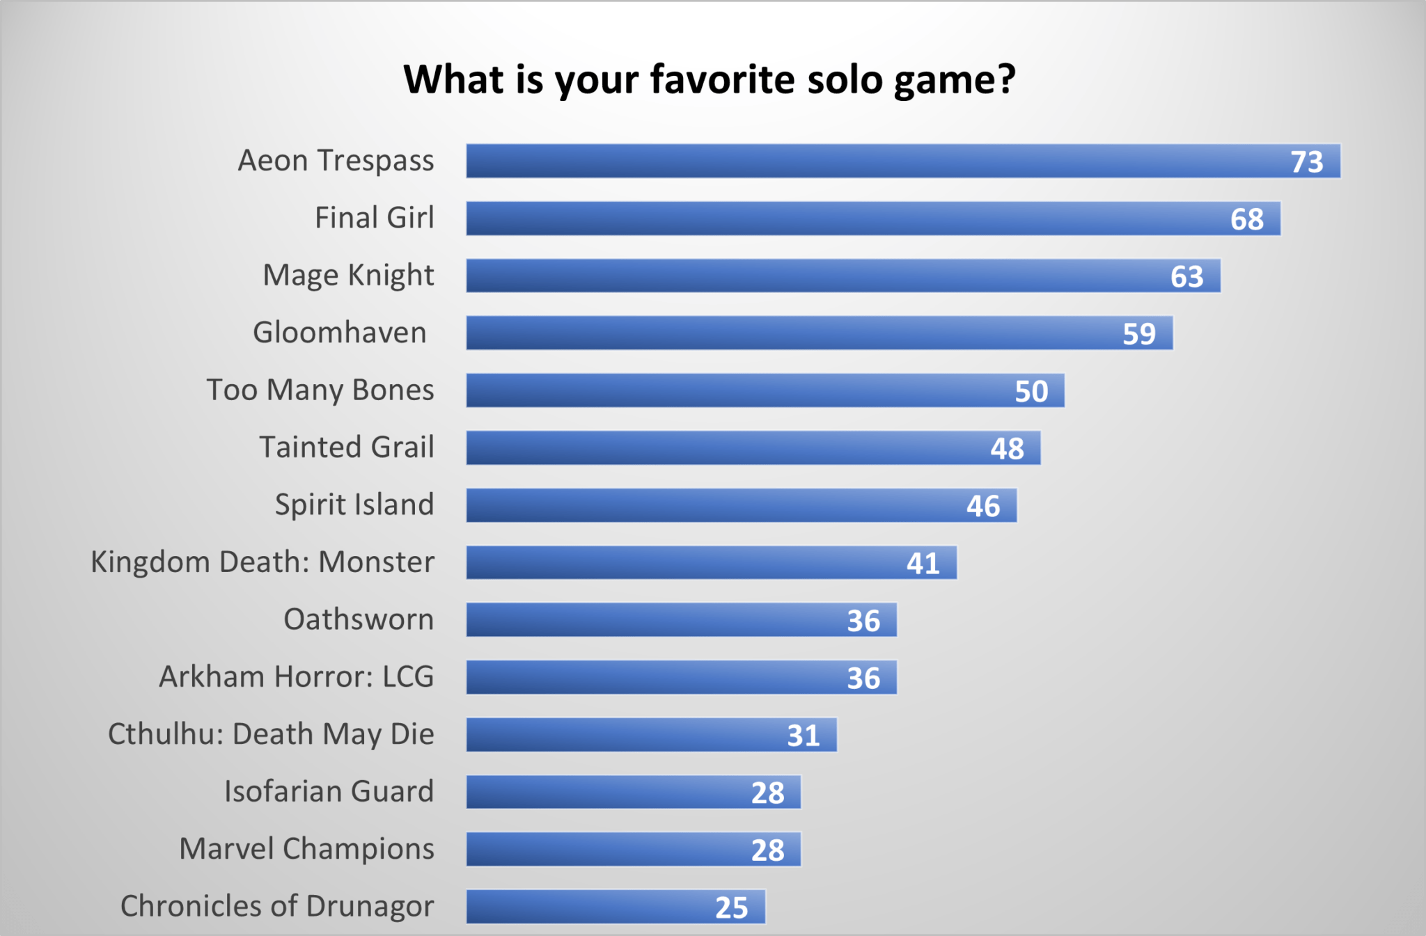Select the data label 59
The height and width of the screenshot is (936, 1426).
(x=1138, y=335)
